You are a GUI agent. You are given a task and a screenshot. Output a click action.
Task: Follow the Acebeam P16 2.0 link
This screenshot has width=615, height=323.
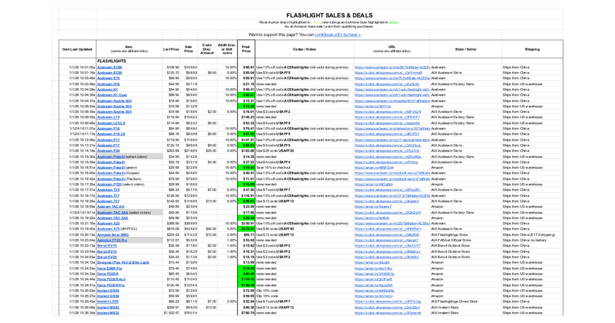click(111, 134)
